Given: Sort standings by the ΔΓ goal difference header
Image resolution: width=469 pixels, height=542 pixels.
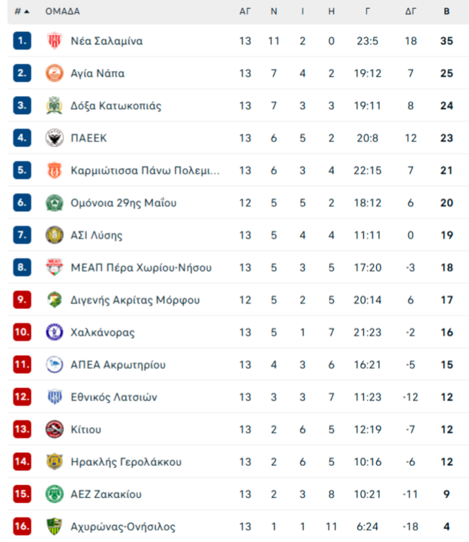Looking at the screenshot, I should [x=411, y=11].
